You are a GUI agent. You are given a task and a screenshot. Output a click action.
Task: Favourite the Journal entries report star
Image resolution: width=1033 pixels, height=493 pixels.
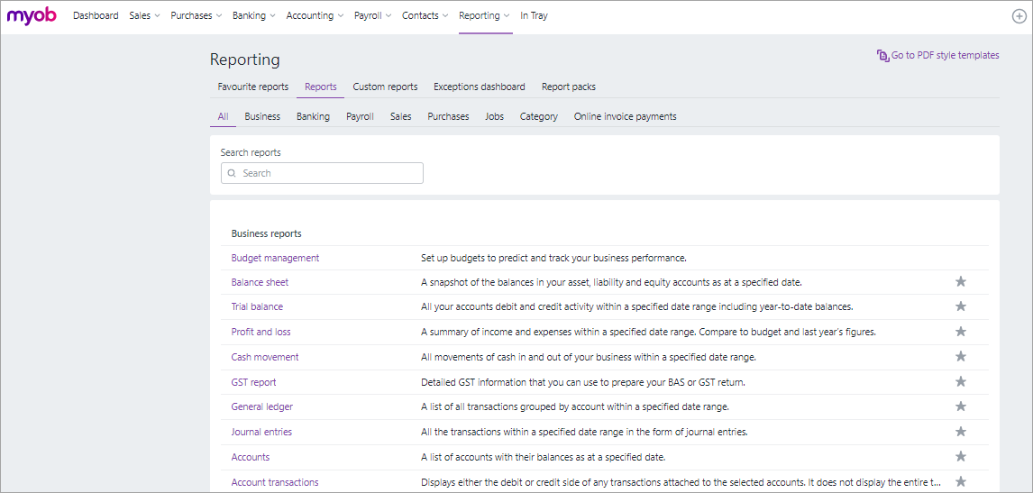click(x=961, y=432)
